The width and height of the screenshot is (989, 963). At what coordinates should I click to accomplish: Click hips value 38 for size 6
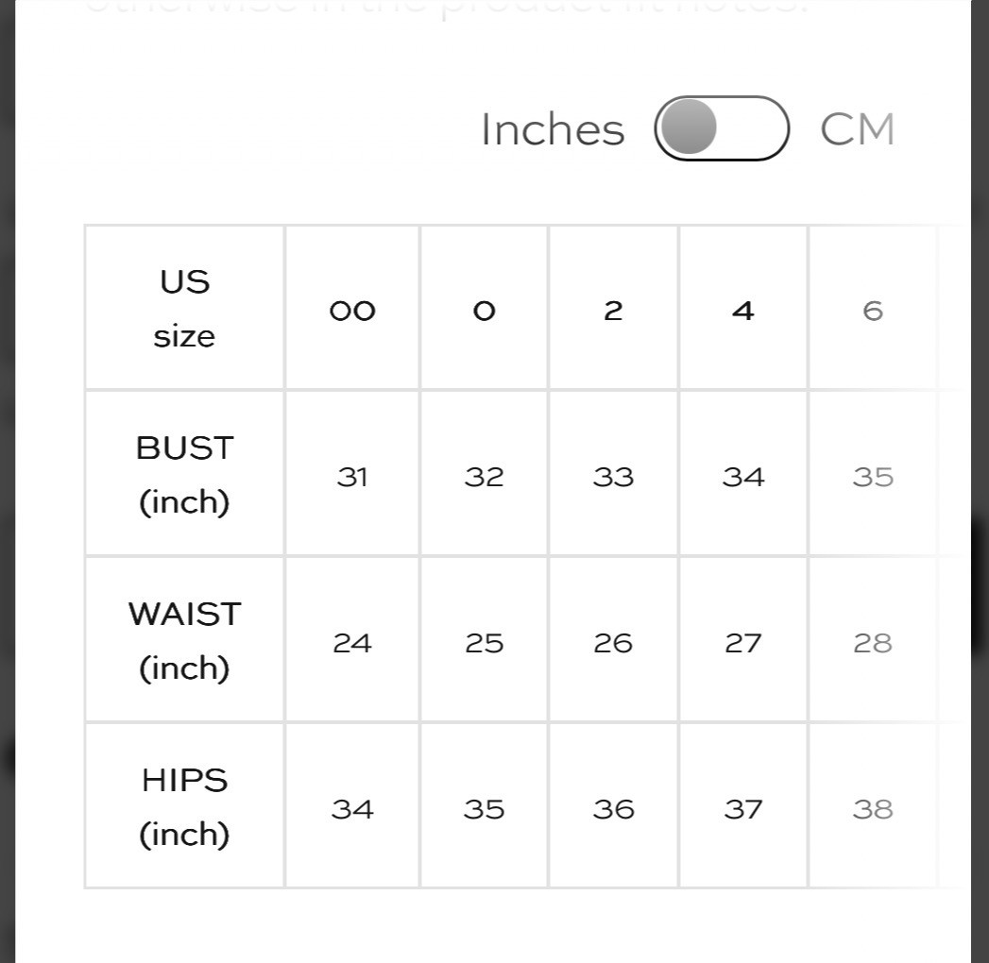point(873,809)
